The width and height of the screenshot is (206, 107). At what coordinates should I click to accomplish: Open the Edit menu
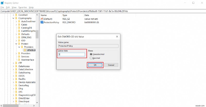tap(8, 7)
